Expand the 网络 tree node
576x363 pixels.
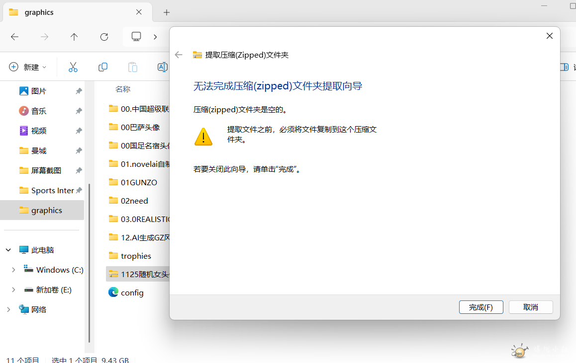[8, 310]
